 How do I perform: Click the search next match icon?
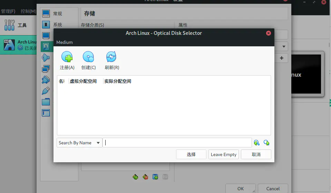[x=266, y=143]
